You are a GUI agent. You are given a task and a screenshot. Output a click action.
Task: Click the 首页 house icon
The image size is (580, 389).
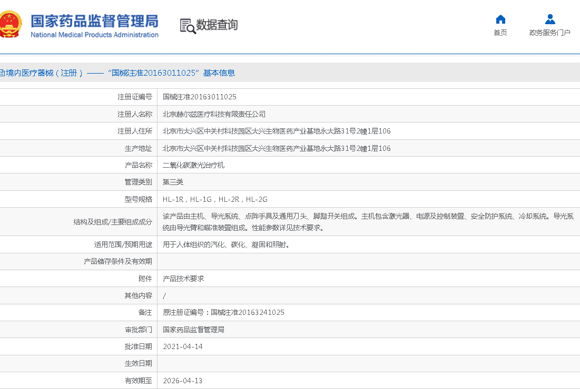[x=500, y=19]
